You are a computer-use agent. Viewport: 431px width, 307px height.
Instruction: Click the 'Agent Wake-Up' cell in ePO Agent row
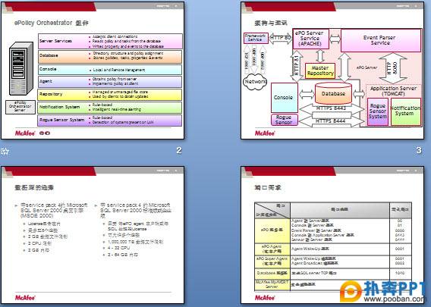coord(340,249)
